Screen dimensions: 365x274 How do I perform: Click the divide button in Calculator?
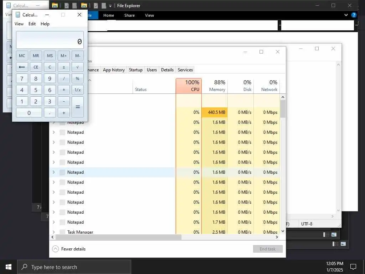(x=64, y=78)
